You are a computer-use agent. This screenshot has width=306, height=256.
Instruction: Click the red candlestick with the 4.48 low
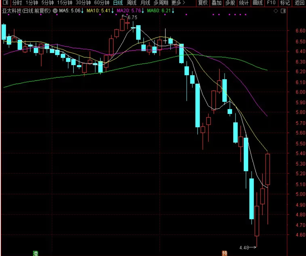coord(257,221)
